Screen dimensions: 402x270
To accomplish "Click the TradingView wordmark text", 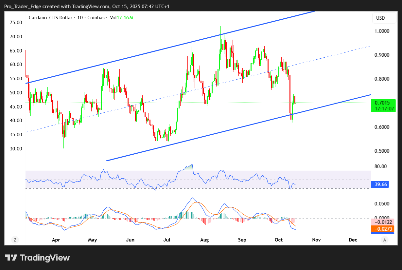I will 45,258.
